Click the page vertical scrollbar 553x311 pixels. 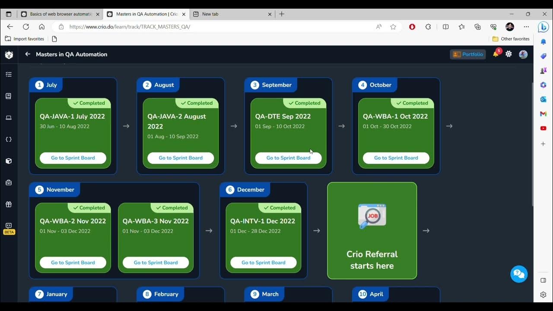point(532,145)
